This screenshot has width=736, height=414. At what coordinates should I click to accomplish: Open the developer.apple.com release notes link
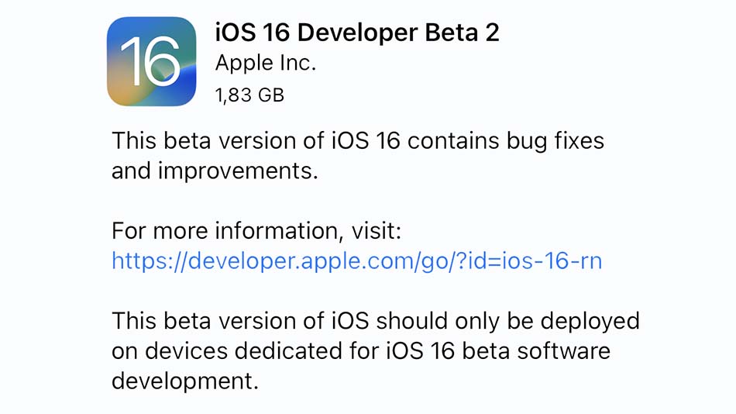[356, 260]
